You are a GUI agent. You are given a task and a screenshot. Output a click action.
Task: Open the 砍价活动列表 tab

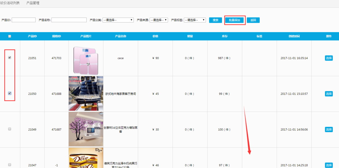coord(10,3)
